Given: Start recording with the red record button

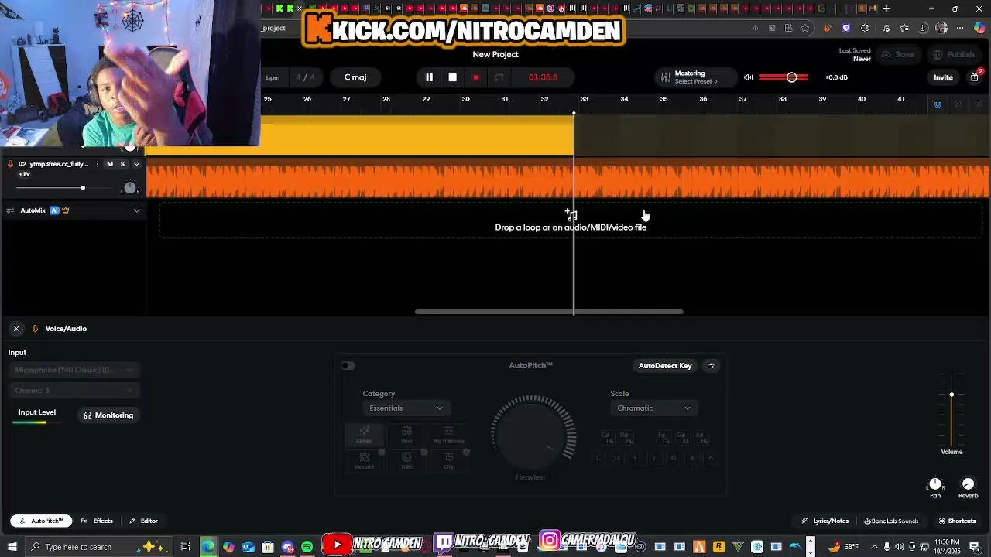Looking at the screenshot, I should (x=476, y=77).
